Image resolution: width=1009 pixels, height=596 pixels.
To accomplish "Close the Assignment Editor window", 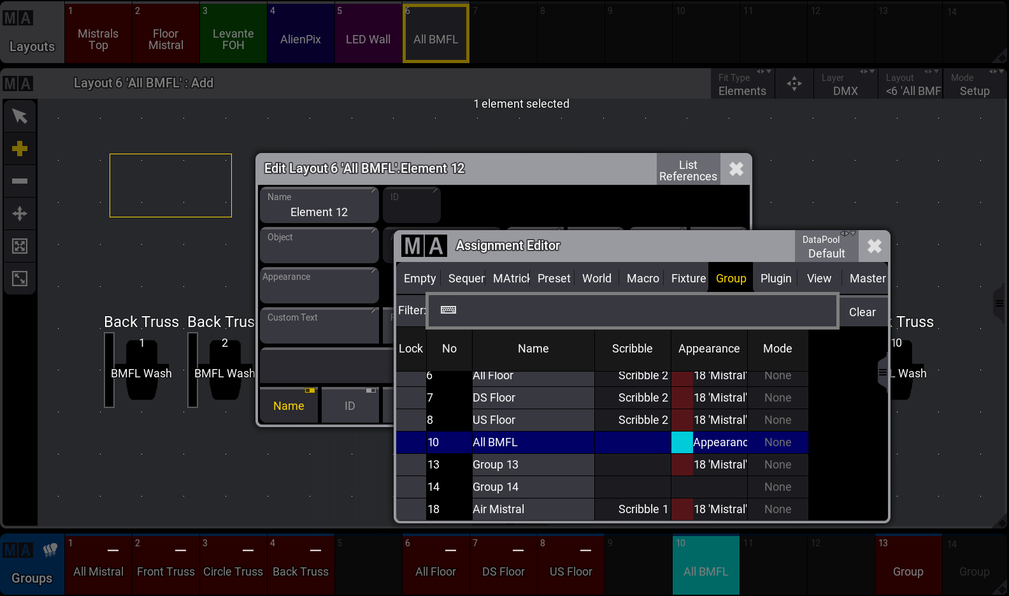I will 875,246.
